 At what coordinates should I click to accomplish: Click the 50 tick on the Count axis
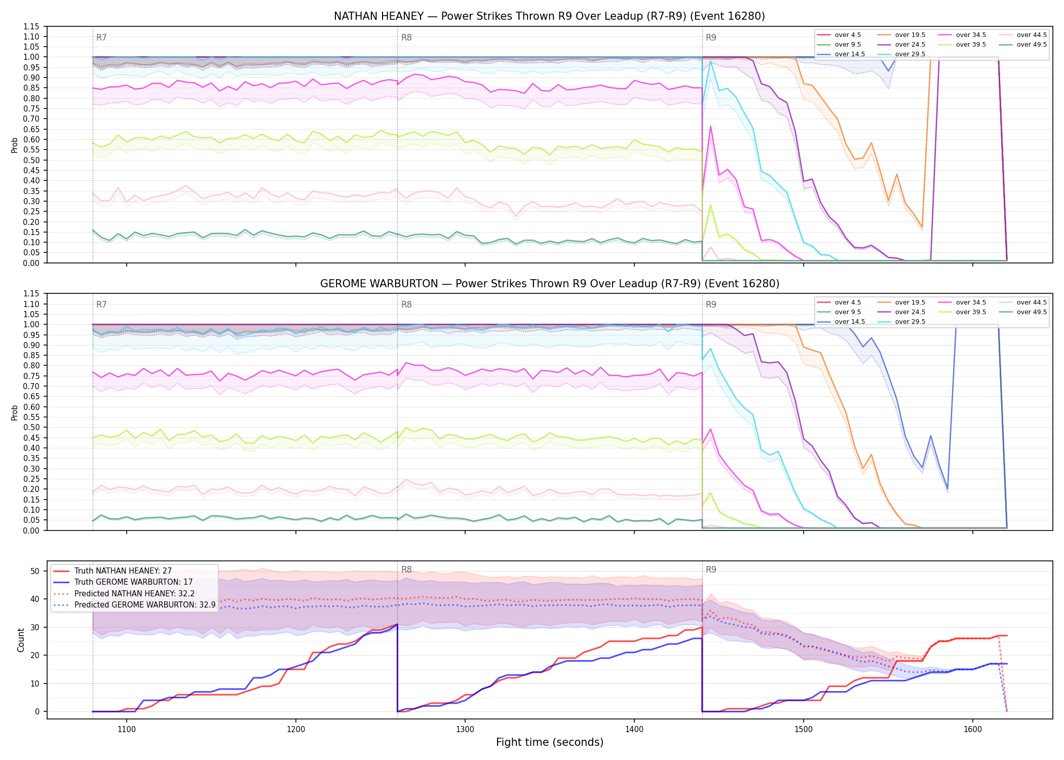[x=35, y=571]
